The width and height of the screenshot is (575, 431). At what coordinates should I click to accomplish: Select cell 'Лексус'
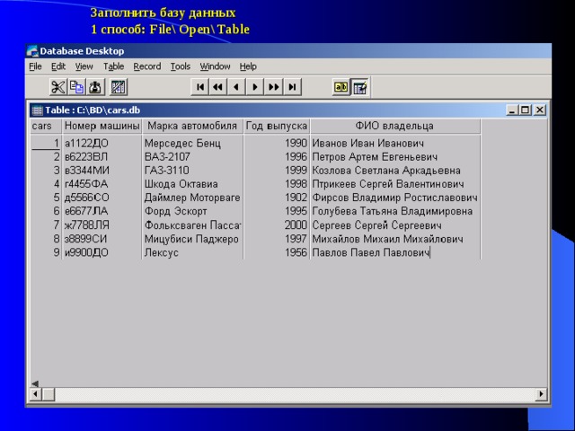tap(192, 252)
